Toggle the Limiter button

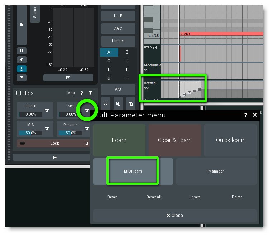pos(118,41)
